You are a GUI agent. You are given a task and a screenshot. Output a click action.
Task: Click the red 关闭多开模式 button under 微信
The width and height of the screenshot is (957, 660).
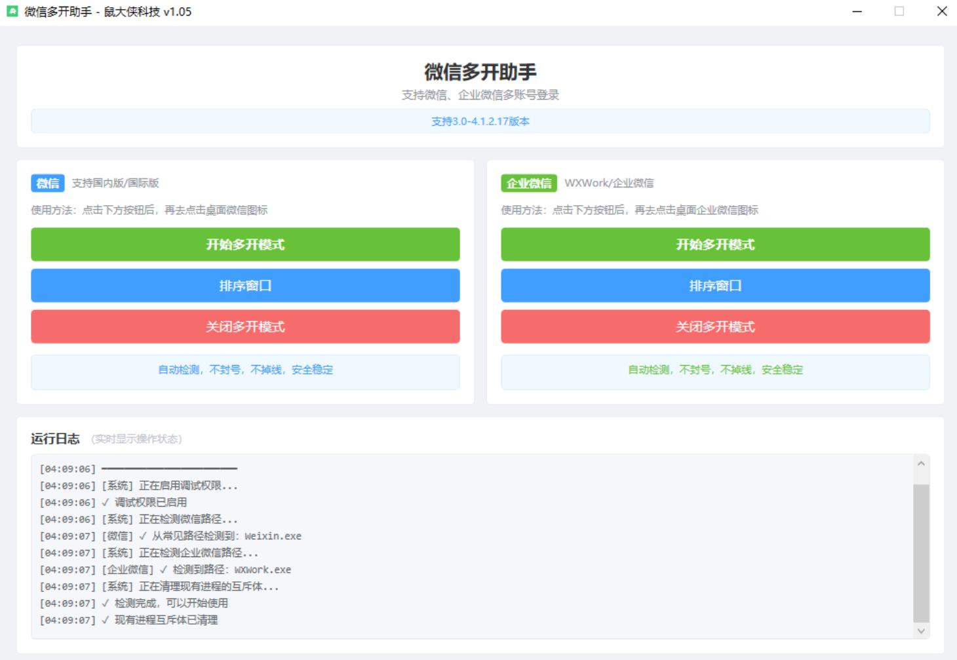(x=245, y=326)
